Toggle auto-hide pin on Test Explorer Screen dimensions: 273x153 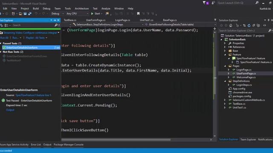pos(55,20)
